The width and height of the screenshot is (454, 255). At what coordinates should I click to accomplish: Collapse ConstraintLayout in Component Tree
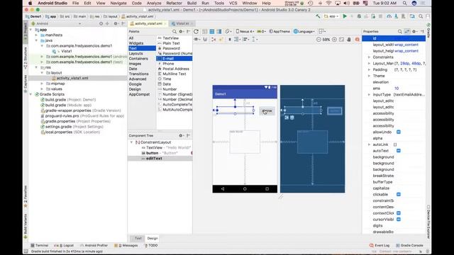[131, 142]
